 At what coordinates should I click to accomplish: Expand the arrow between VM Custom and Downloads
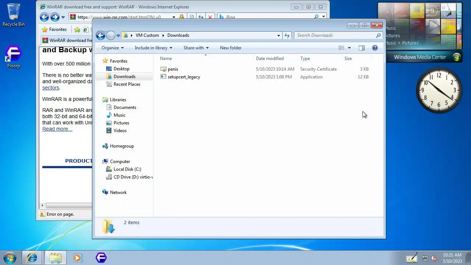click(163, 35)
